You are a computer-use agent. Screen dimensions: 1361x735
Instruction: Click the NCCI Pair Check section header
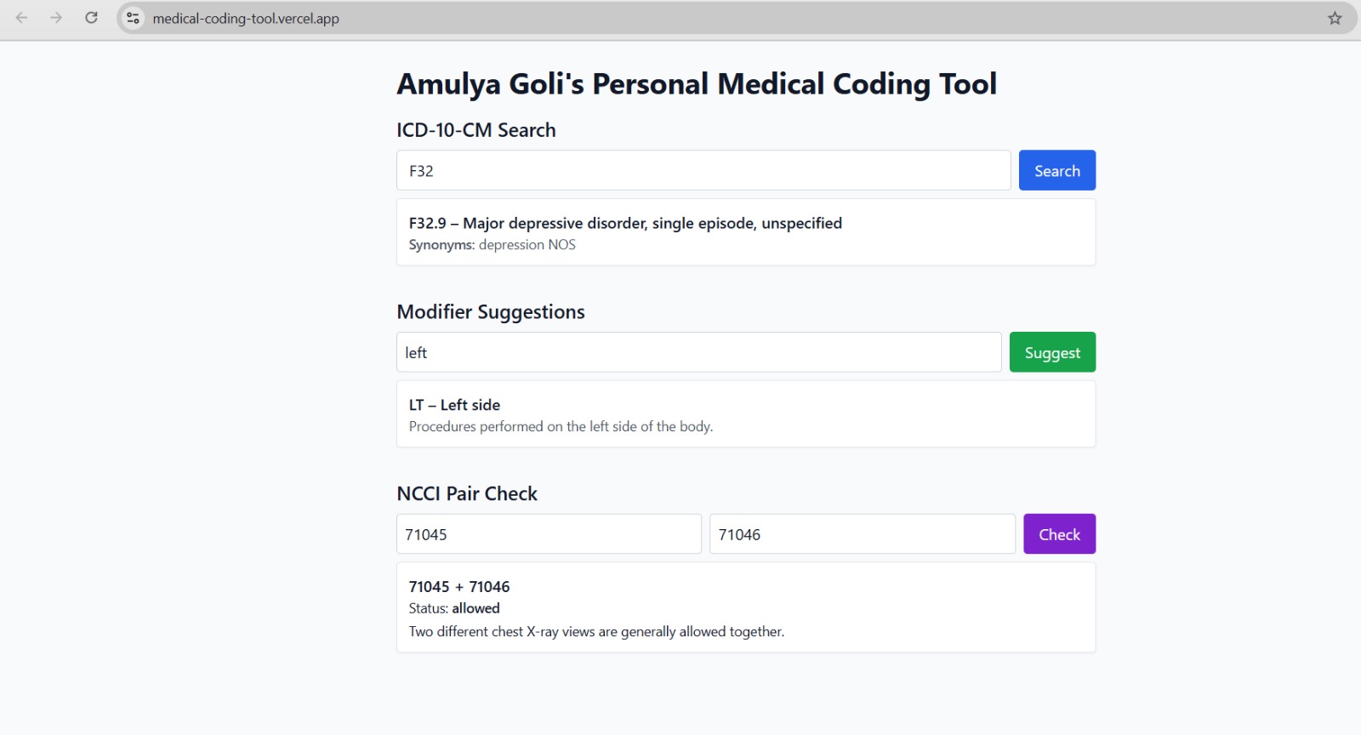click(466, 493)
